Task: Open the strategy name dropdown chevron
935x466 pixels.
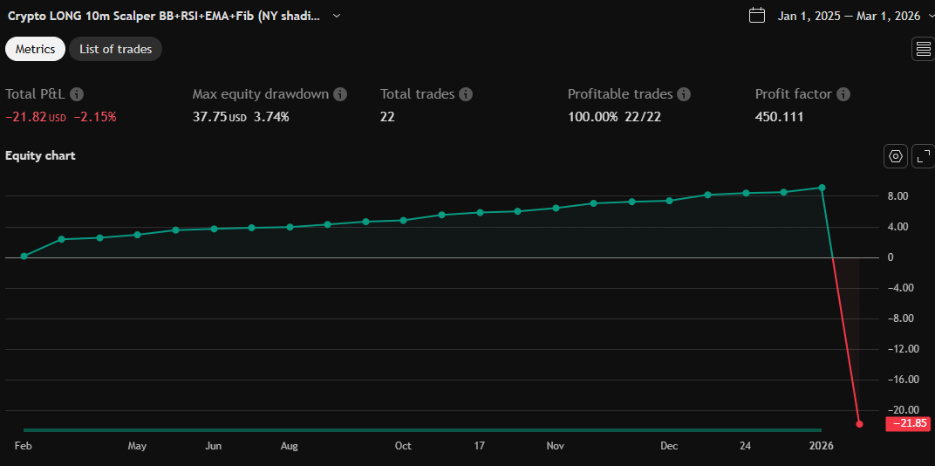Action: tap(337, 16)
